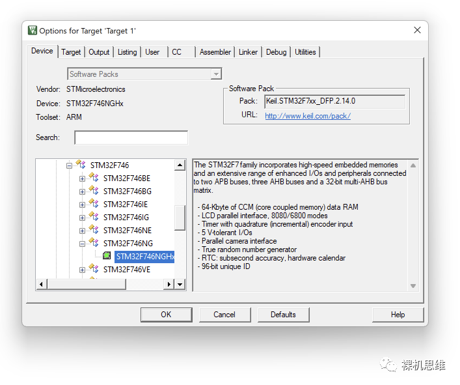Open the Utilities tab
This screenshot has height=385, width=460.
tap(305, 52)
